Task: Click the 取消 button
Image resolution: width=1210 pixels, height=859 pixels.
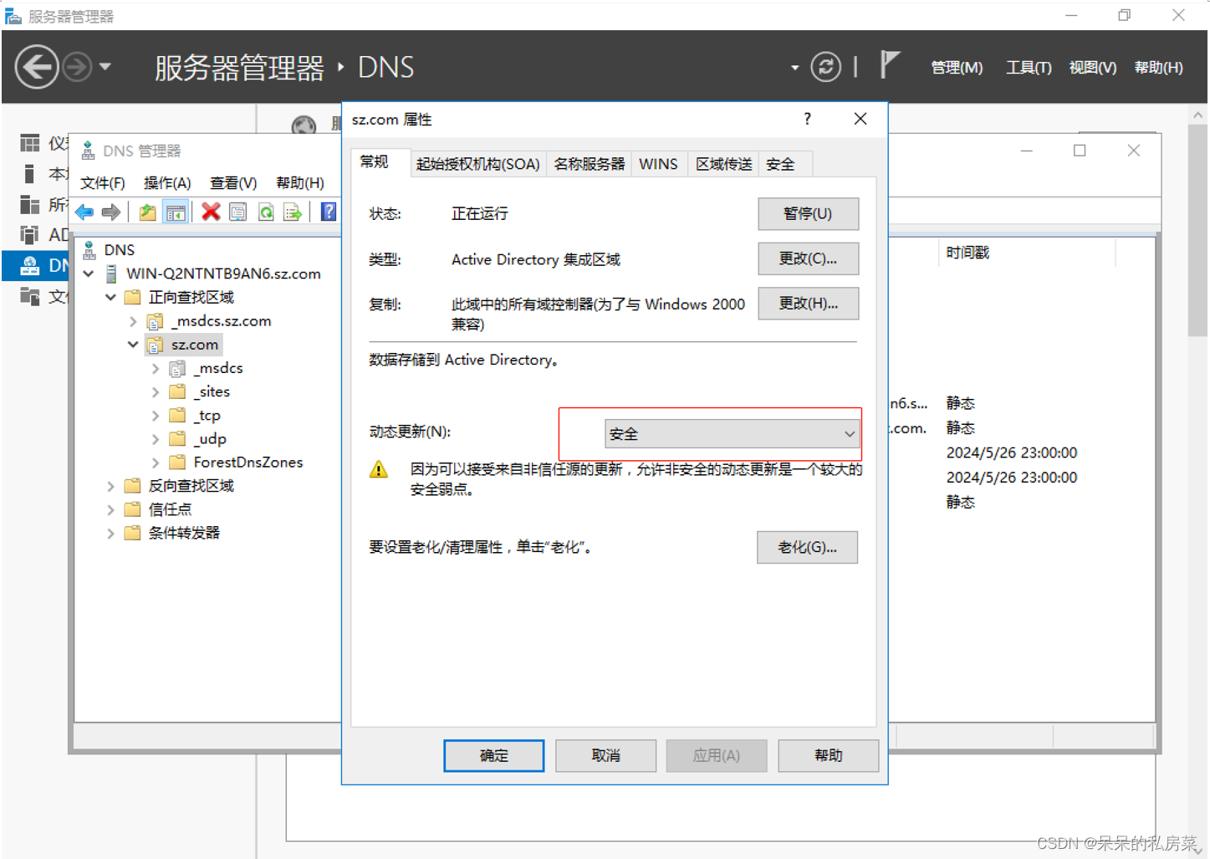Action: (605, 755)
